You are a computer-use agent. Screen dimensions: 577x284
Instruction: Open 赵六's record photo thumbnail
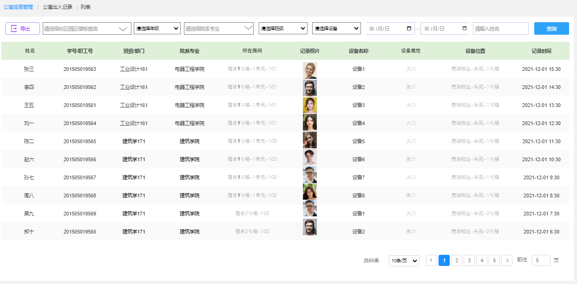(x=310, y=158)
